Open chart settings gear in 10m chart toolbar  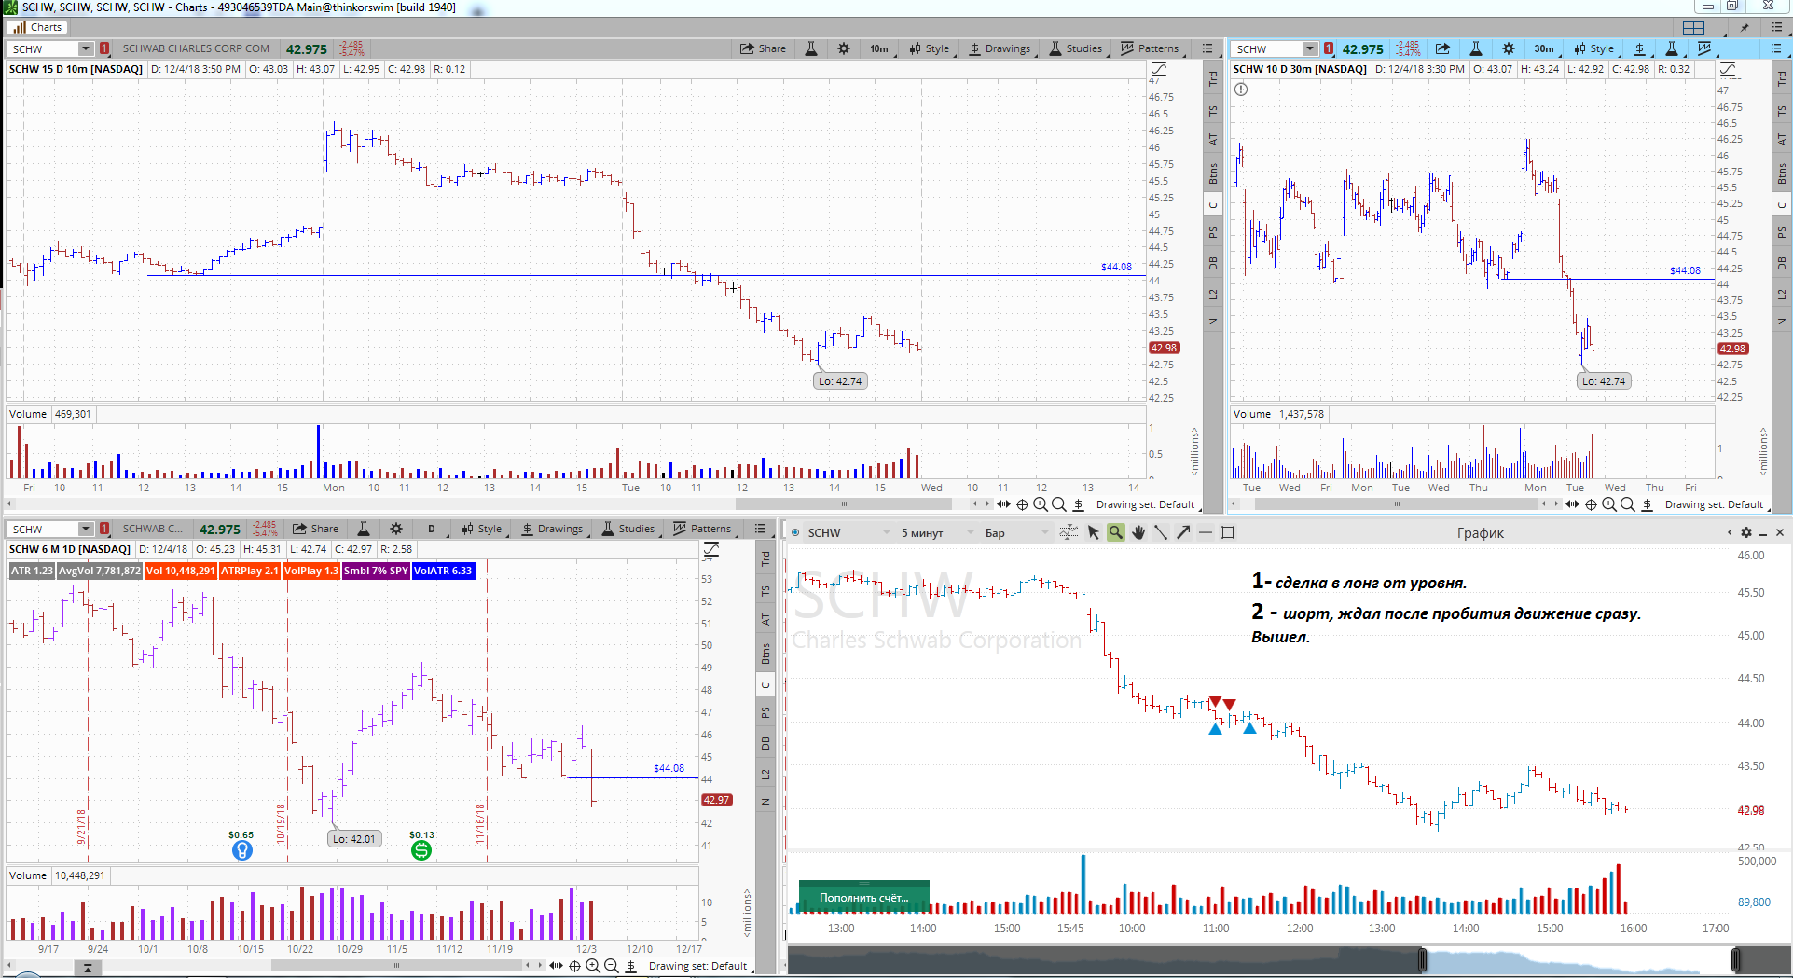tap(844, 48)
